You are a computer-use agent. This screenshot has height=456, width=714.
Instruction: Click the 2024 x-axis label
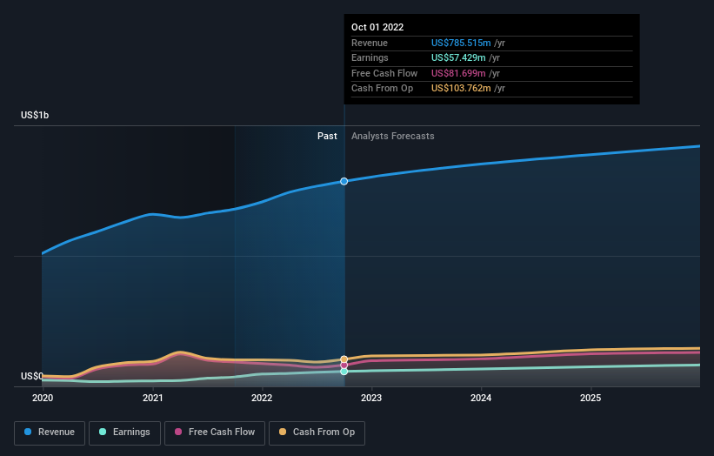pyautogui.click(x=481, y=399)
